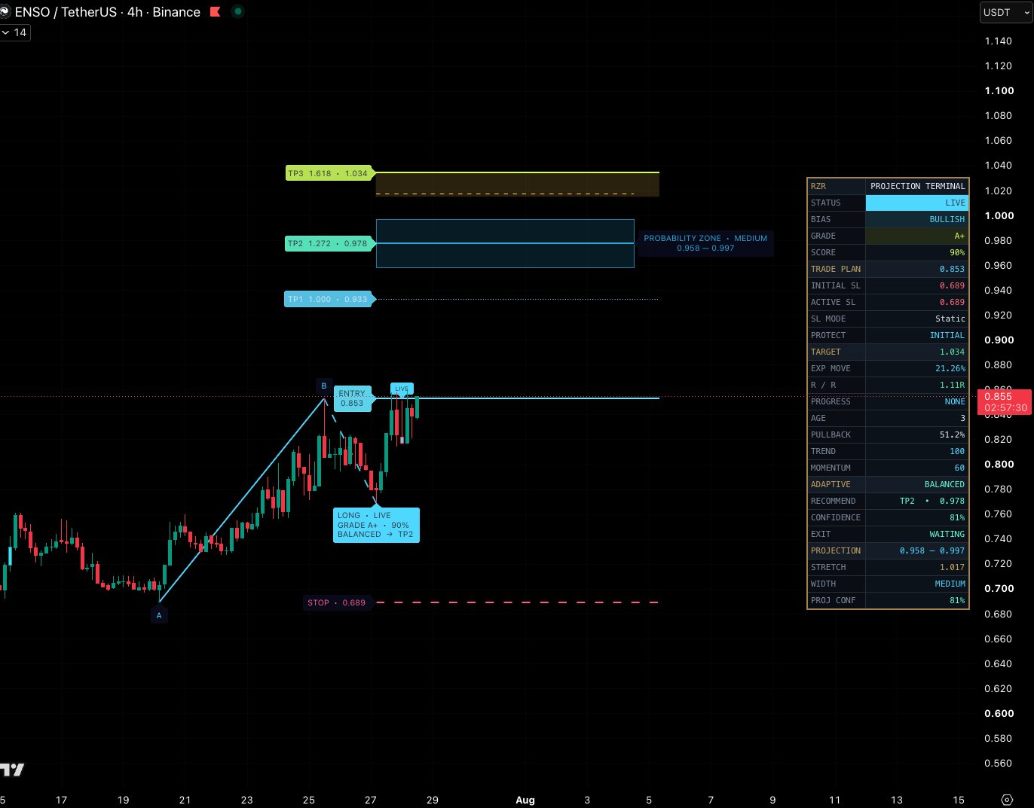This screenshot has height=808, width=1034.
Task: Click the 29 date on time axis
Action: (433, 800)
